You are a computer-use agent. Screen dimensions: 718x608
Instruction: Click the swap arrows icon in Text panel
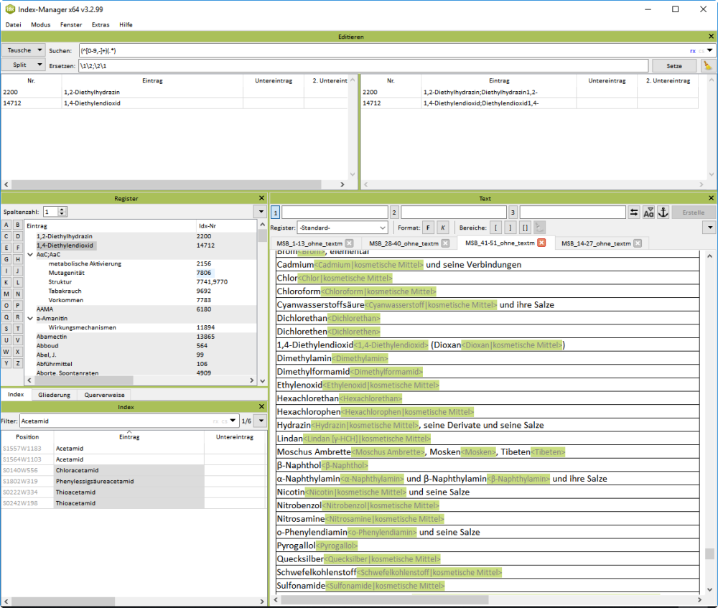(x=634, y=212)
